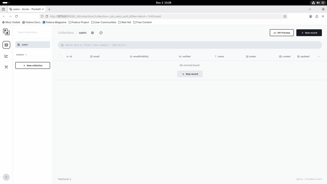Click the Total found: 0 text

click(x=65, y=179)
